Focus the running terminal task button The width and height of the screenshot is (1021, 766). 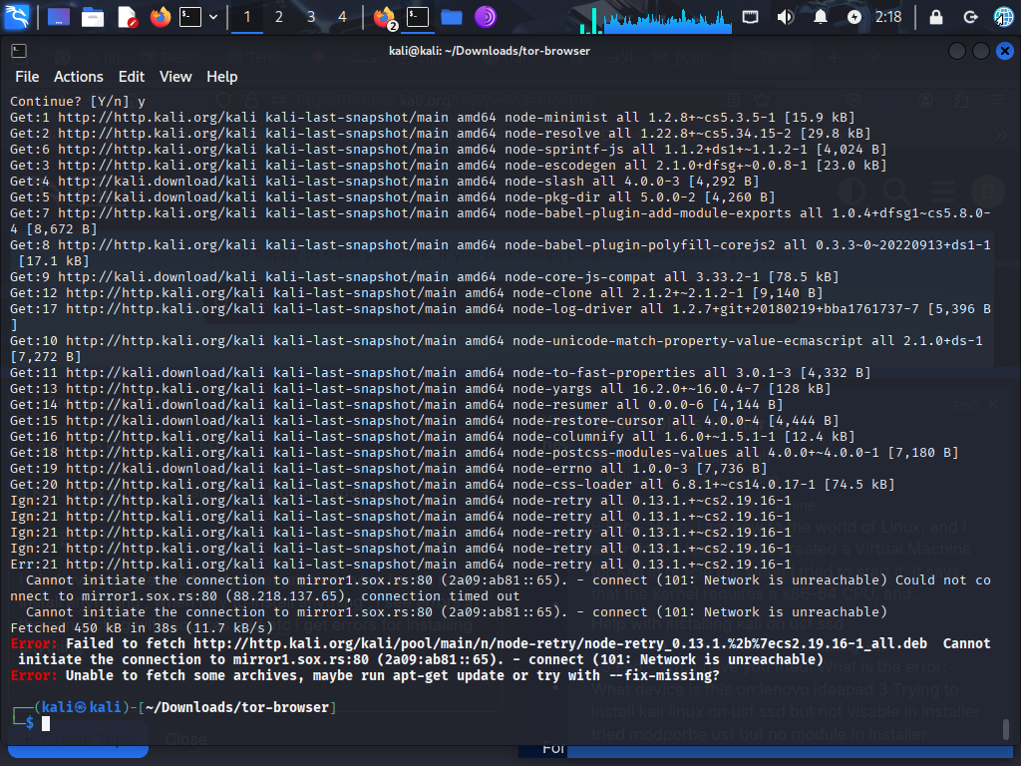pyautogui.click(x=418, y=16)
